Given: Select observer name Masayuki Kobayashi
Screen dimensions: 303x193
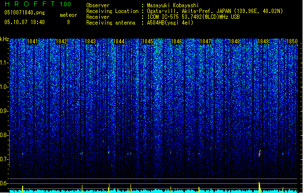Looking at the screenshot, I should [x=173, y=5].
